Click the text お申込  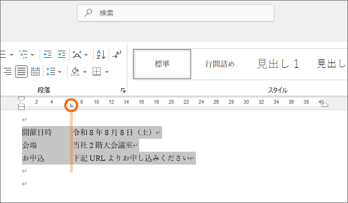(33, 158)
